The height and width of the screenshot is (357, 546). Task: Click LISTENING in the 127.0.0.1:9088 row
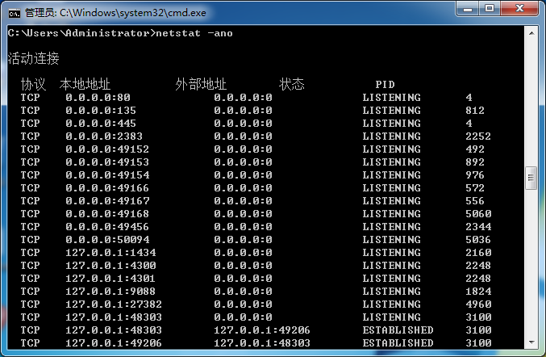click(391, 291)
